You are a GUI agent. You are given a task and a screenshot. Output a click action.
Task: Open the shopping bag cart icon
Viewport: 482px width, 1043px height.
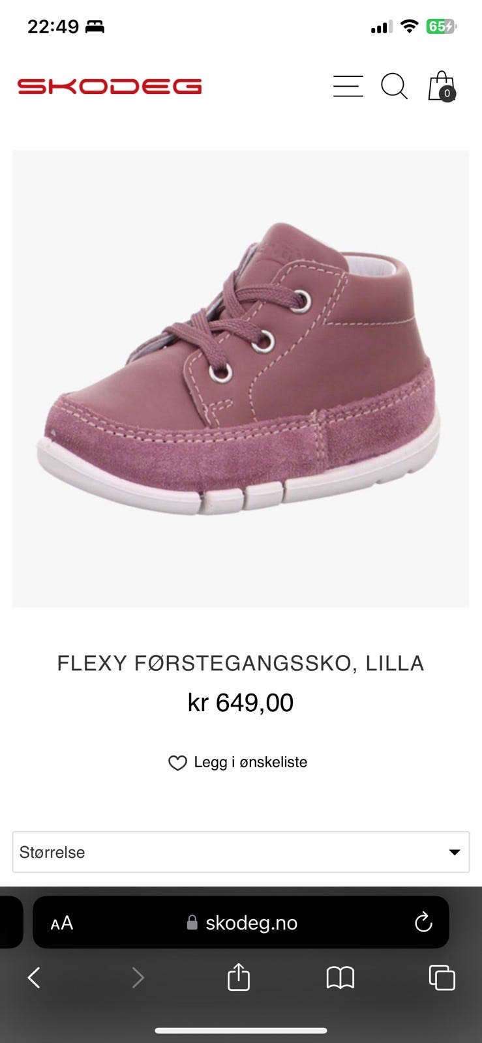click(x=442, y=86)
